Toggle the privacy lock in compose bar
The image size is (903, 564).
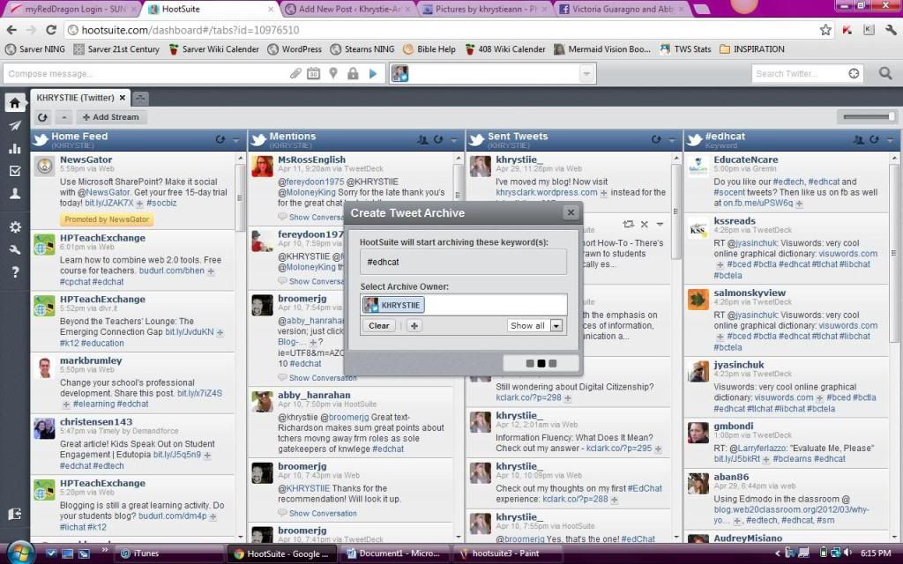(x=353, y=74)
